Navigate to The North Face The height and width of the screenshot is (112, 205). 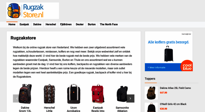pyautogui.click(x=109, y=25)
